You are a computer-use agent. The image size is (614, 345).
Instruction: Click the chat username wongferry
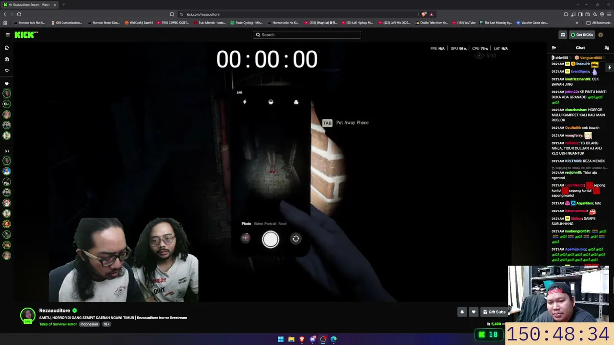coord(574,136)
